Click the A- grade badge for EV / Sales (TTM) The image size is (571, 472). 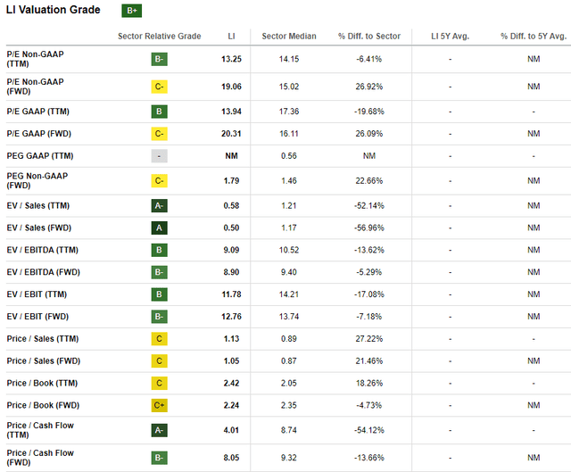[x=159, y=206]
